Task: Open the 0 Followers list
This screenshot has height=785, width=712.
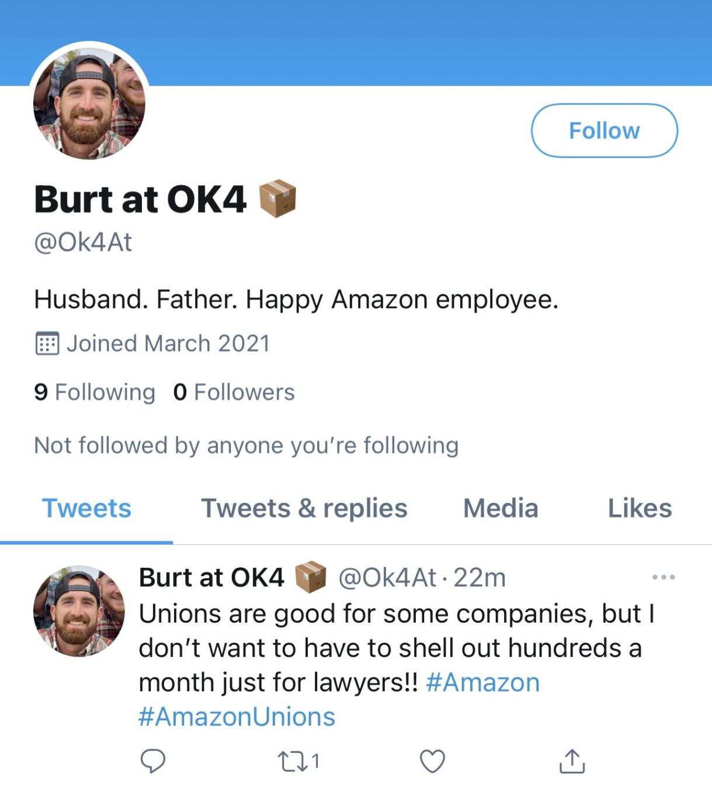Action: point(234,392)
